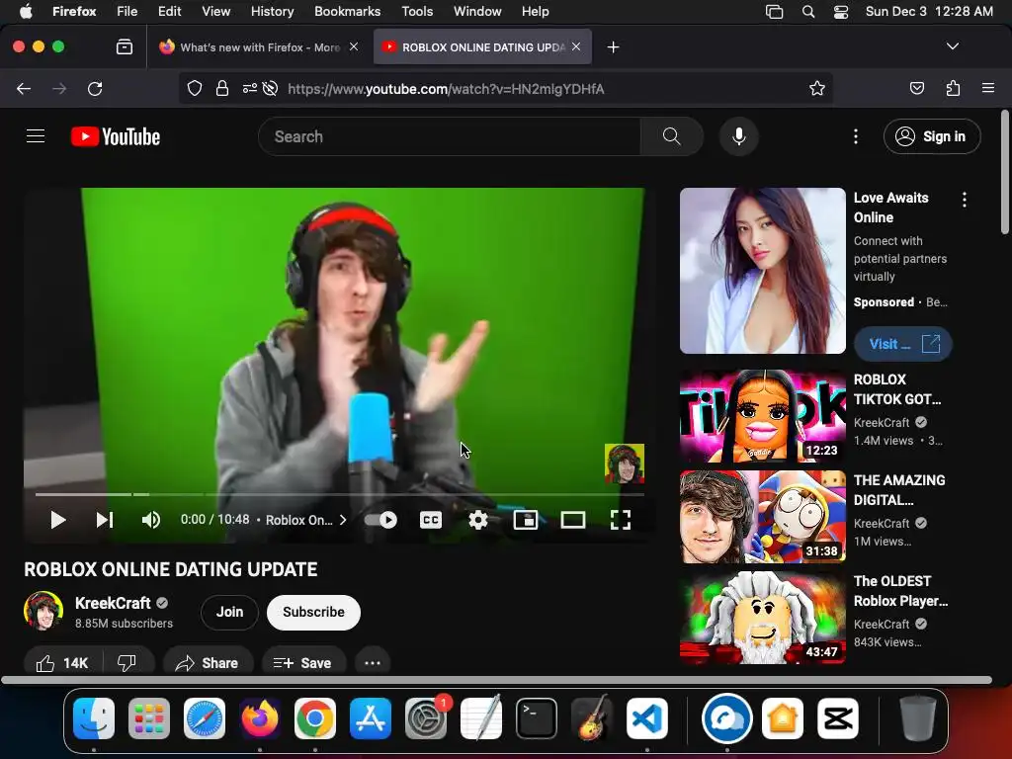Turn on closed captions CC button
1012x759 pixels.
point(431,520)
